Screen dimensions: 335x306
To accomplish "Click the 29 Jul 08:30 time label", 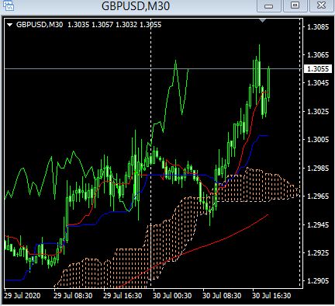I will [73, 296].
